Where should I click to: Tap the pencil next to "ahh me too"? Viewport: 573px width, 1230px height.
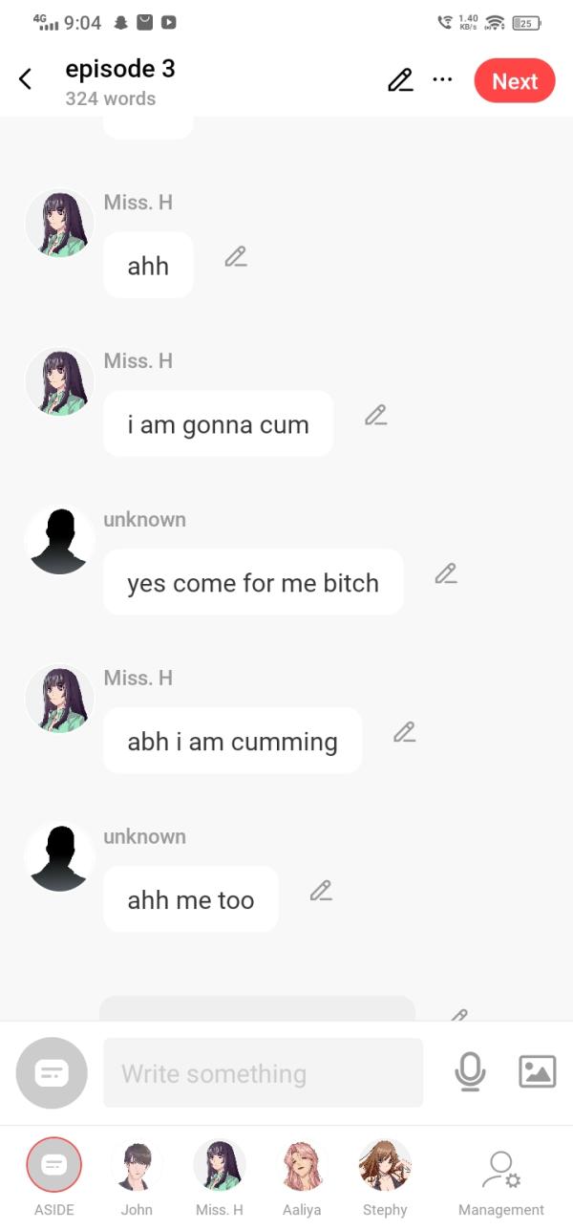point(321,891)
